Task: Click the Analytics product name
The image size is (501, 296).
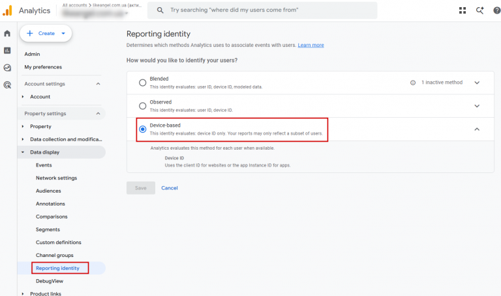Action: (35, 10)
